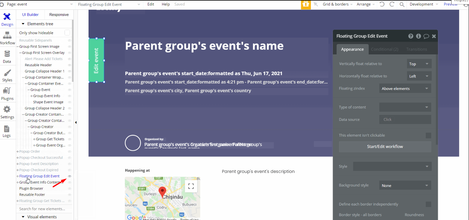Click the fullscreen icon on the map

191,186
